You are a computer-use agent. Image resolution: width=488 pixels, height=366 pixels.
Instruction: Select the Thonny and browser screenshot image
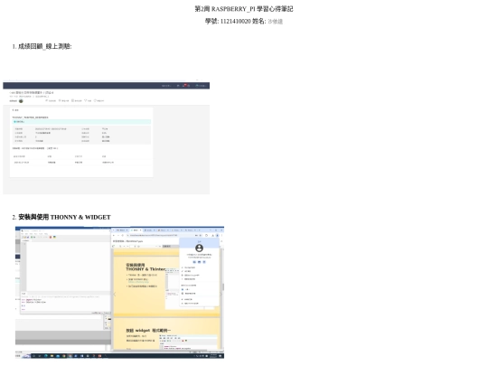tap(119, 293)
